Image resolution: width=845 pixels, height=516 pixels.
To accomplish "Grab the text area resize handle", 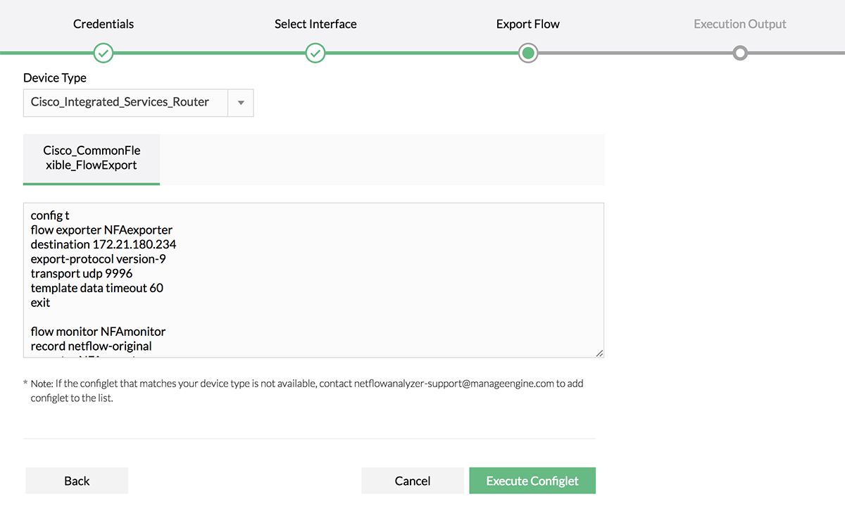I will pos(599,353).
